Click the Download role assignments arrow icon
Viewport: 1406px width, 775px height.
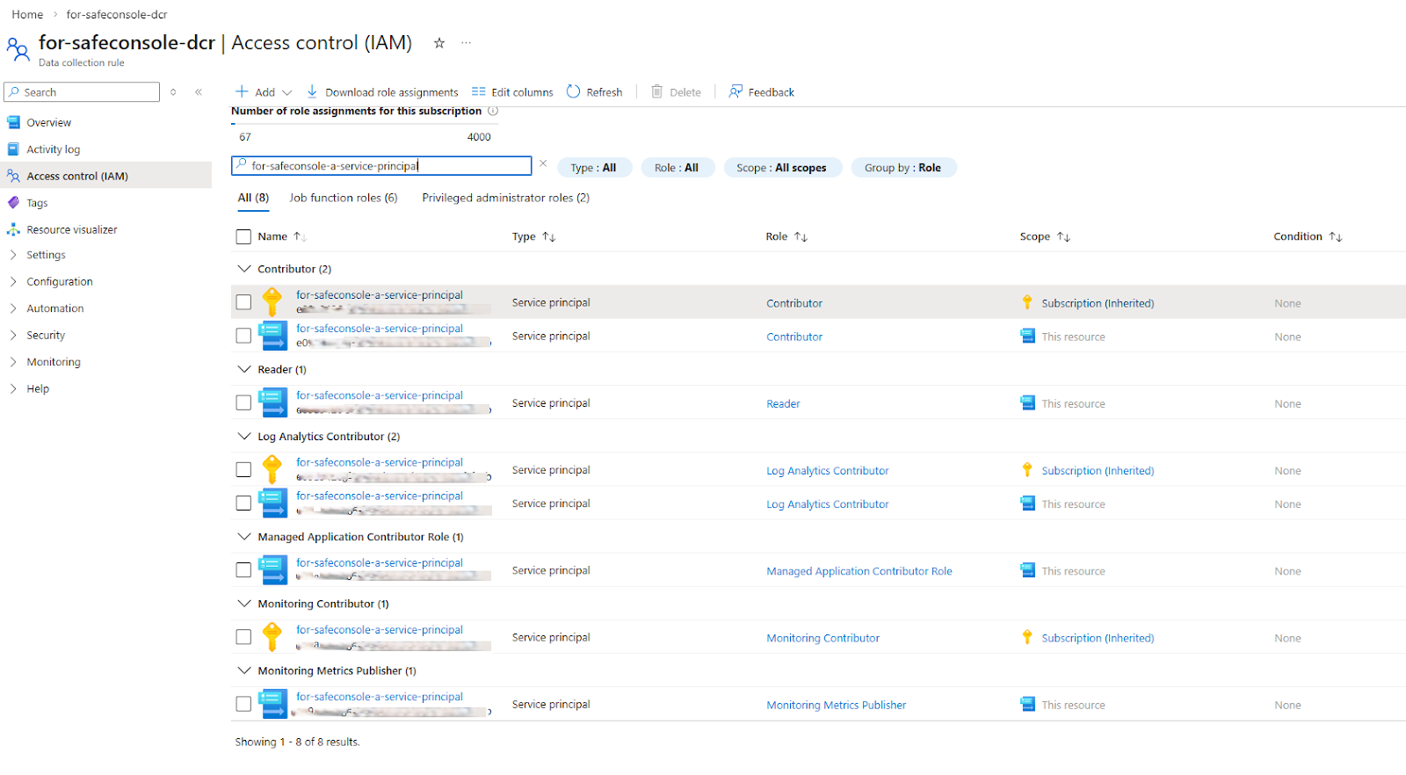(x=312, y=91)
